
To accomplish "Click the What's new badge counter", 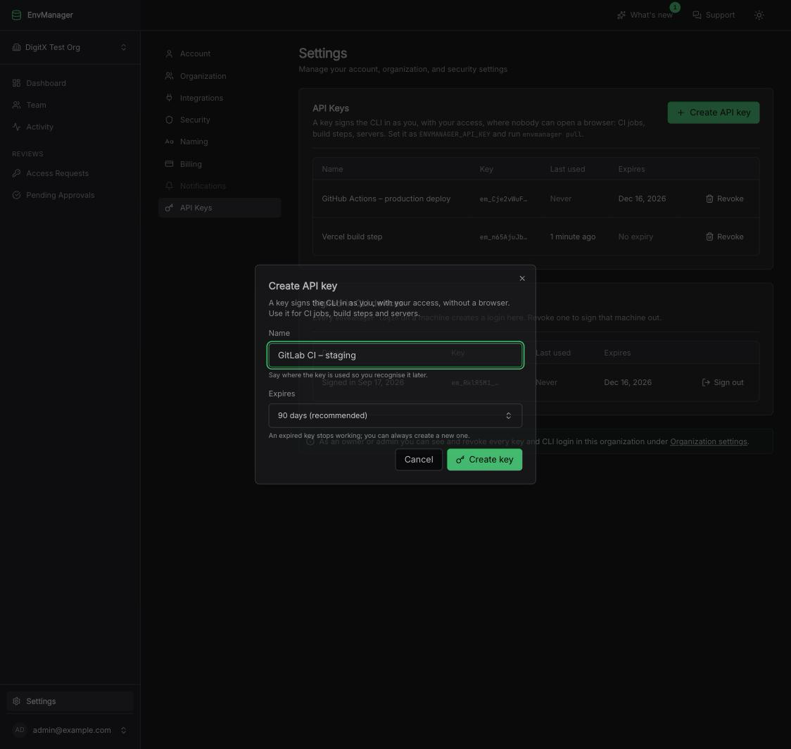I will (675, 7).
